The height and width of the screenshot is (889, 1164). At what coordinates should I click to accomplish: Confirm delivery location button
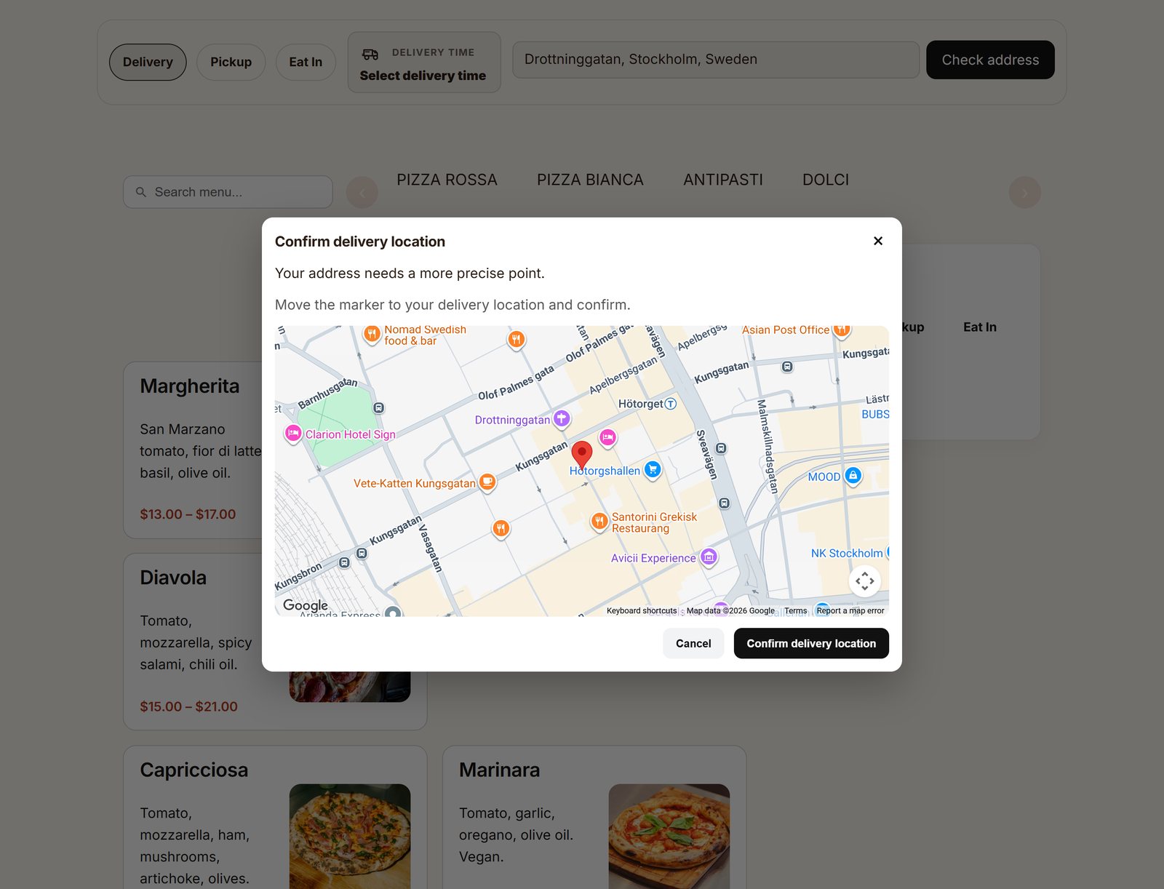(x=811, y=643)
